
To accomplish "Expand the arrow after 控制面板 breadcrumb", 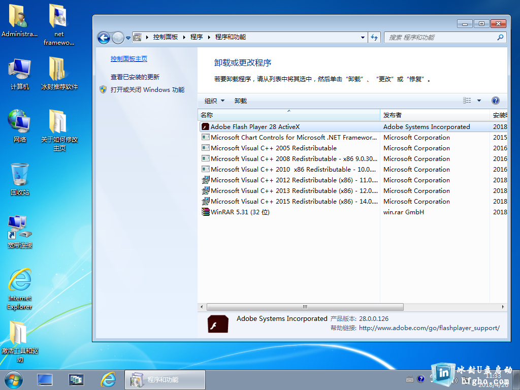I will [184, 37].
